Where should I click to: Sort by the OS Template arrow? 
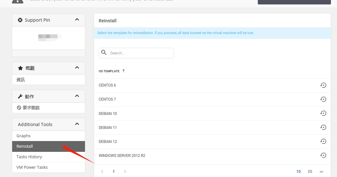pos(124,71)
